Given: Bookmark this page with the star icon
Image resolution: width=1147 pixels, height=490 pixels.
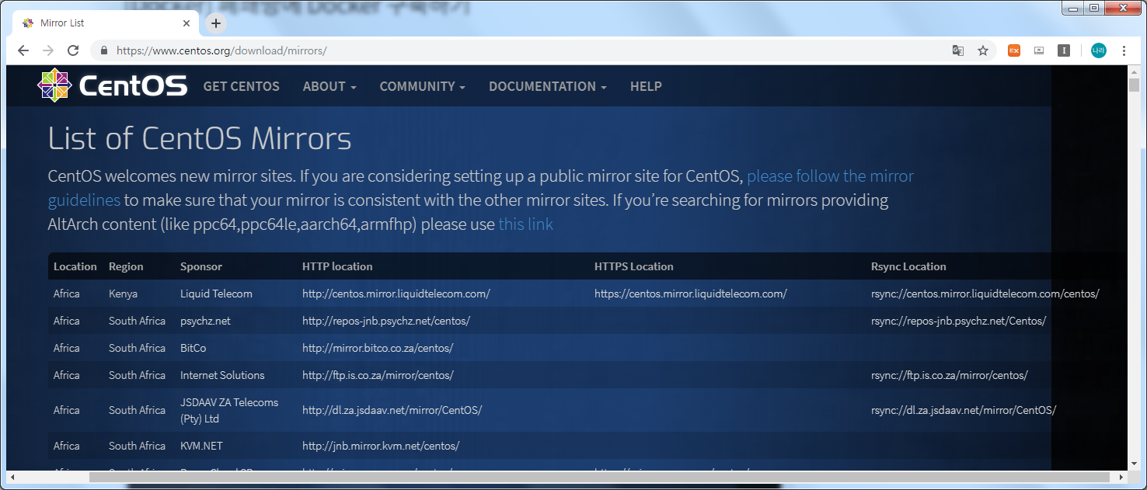Looking at the screenshot, I should click(x=983, y=50).
